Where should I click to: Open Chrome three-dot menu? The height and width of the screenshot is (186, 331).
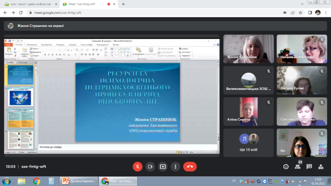[x=326, y=12]
